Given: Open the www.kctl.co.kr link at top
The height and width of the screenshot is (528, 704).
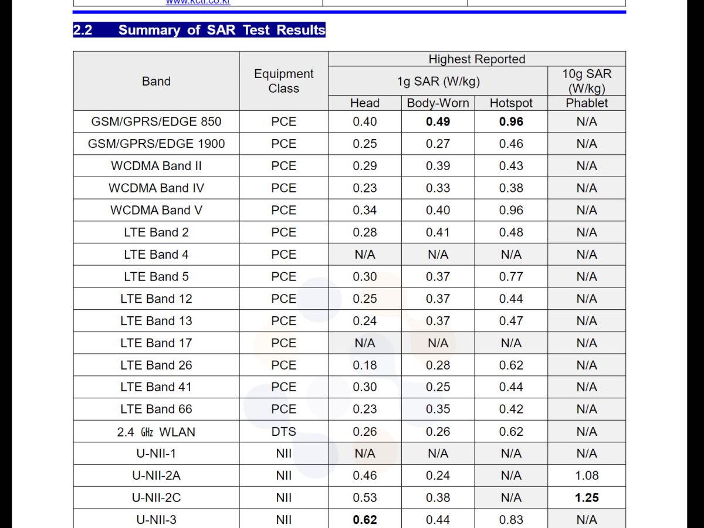Looking at the screenshot, I should tap(198, 2).
